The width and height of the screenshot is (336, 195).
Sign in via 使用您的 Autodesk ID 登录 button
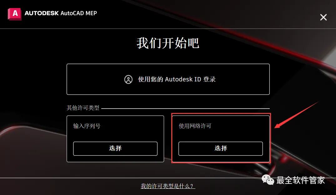point(168,79)
